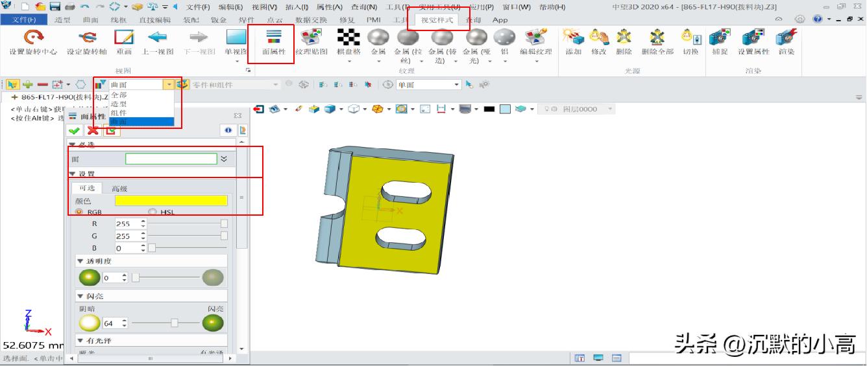Click the yellow 颜色 color swatch

[x=171, y=201]
